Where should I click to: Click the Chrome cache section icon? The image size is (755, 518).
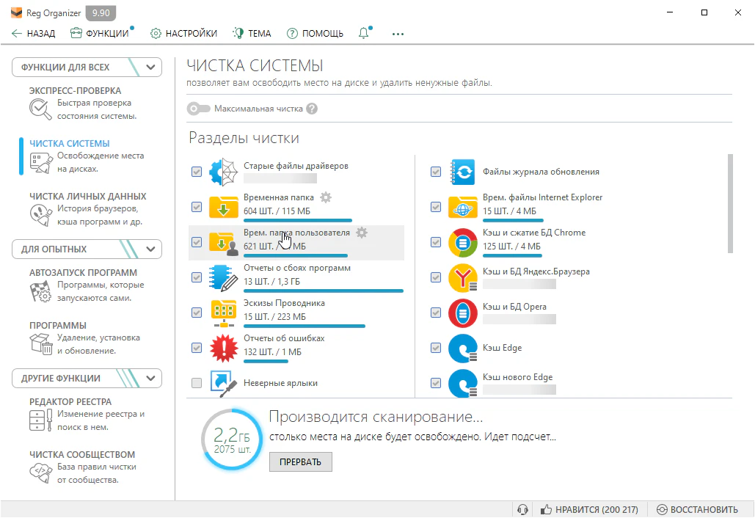(x=463, y=242)
